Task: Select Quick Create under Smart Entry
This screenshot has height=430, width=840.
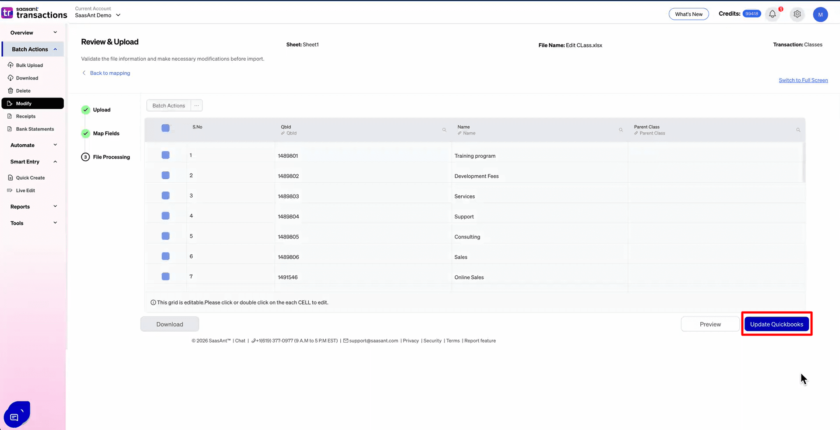Action: pyautogui.click(x=30, y=177)
